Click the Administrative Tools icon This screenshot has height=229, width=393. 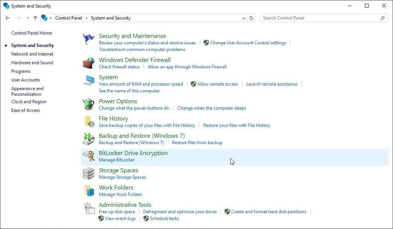point(89,208)
